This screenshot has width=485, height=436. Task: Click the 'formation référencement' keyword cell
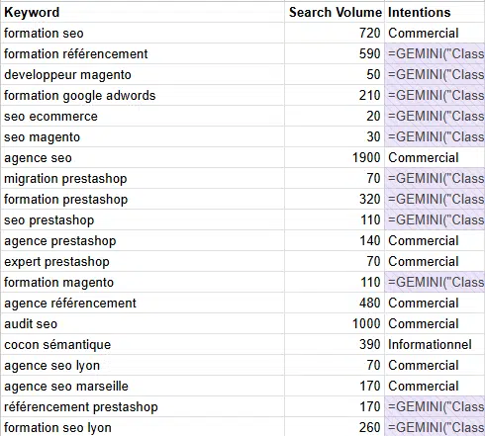143,53
